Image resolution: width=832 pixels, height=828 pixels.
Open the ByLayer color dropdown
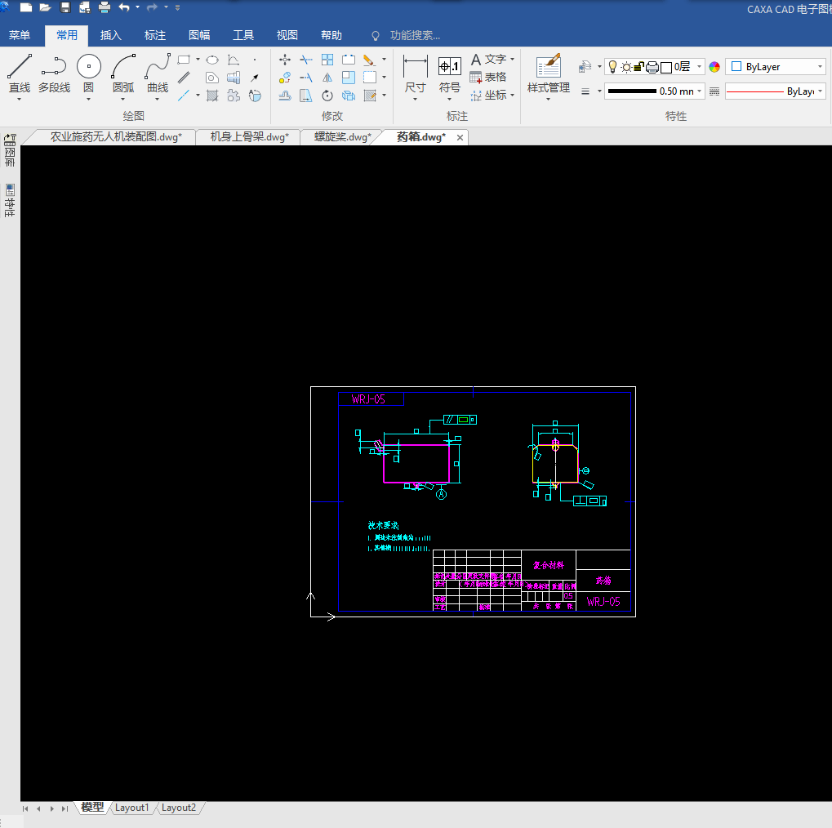tap(821, 66)
